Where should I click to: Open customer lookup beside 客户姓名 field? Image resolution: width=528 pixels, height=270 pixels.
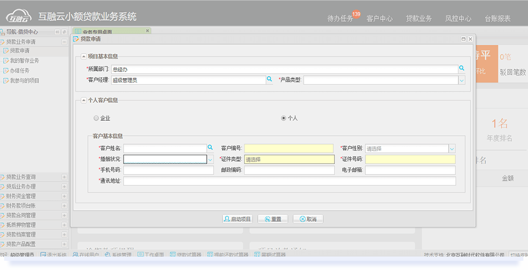(x=210, y=148)
